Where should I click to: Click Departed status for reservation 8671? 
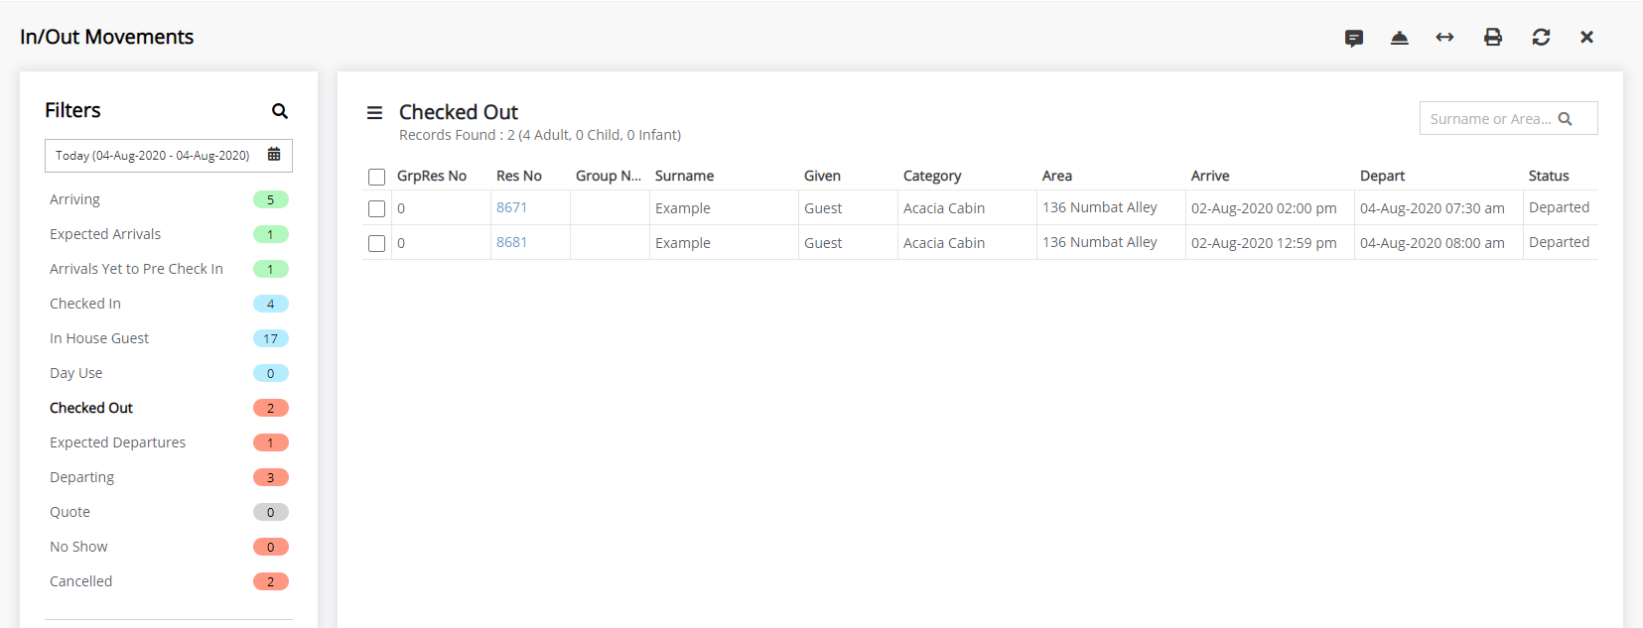point(1559,207)
